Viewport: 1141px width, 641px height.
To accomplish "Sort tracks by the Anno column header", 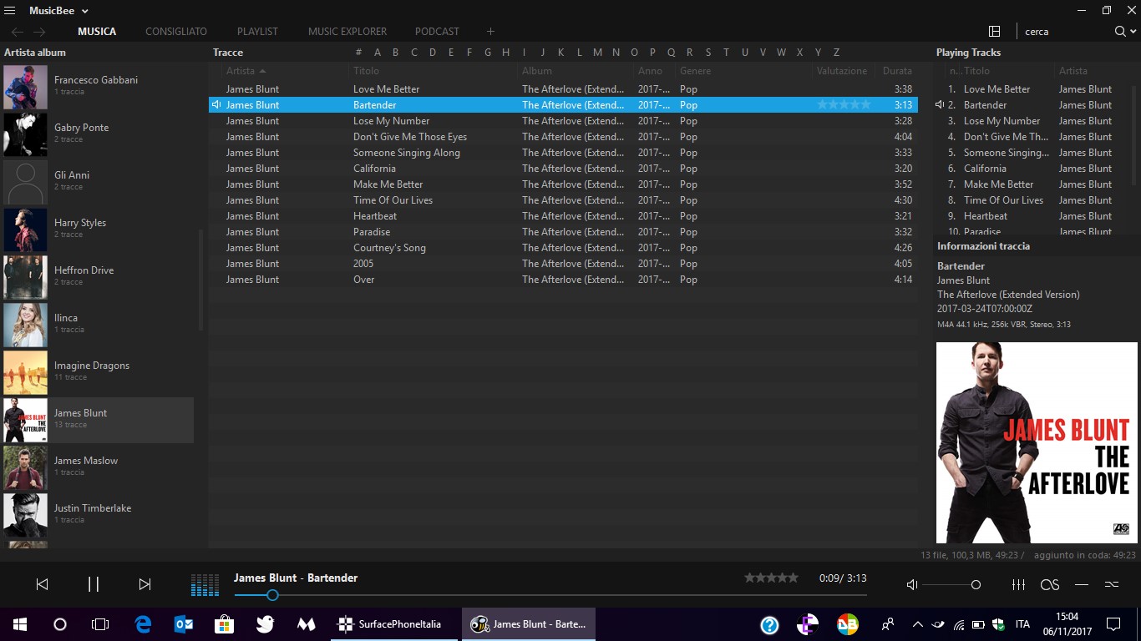I will pyautogui.click(x=650, y=71).
